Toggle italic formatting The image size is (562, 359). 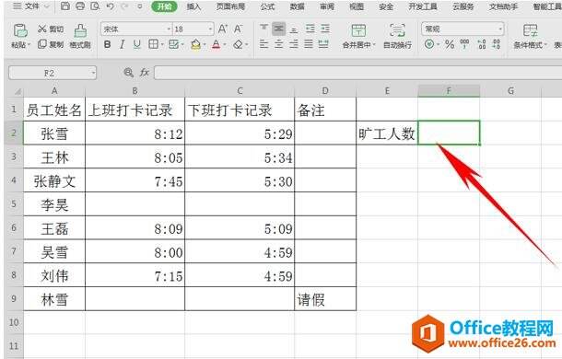click(x=123, y=45)
